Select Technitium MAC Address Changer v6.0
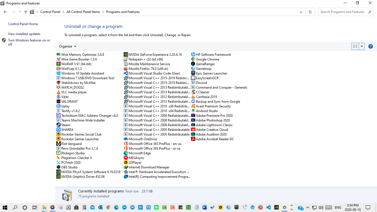This screenshot has width=377, height=212. (87, 116)
